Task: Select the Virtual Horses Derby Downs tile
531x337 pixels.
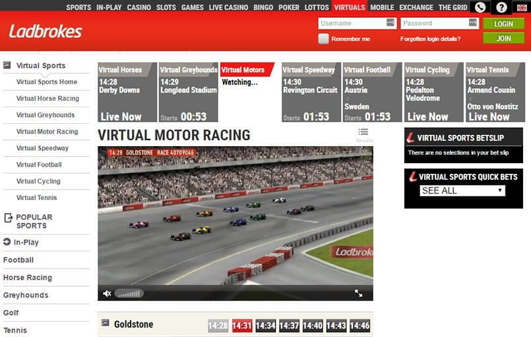Action: tap(127, 92)
